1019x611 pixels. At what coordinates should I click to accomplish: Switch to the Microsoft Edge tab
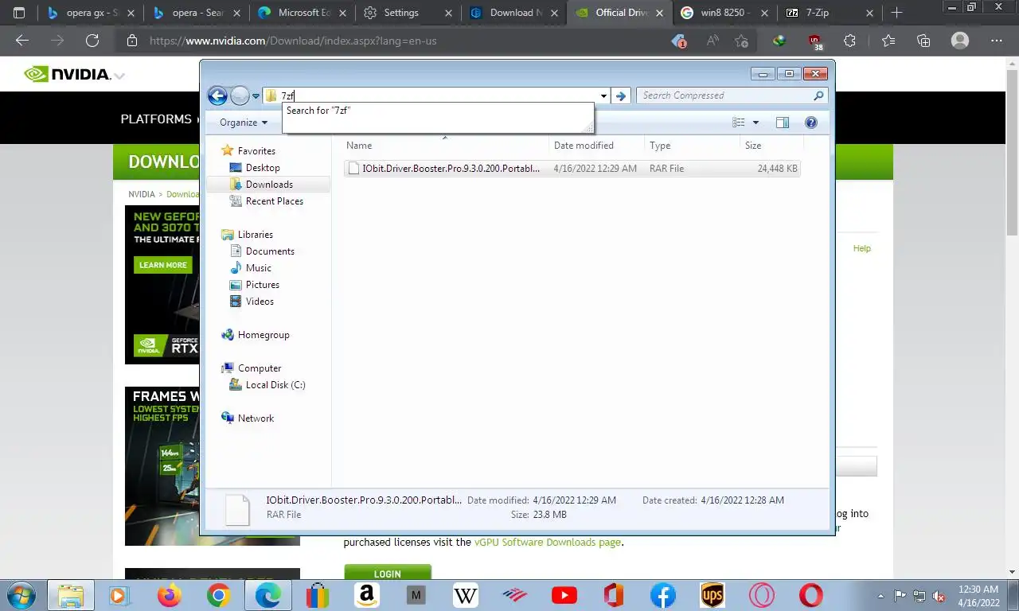(x=302, y=13)
